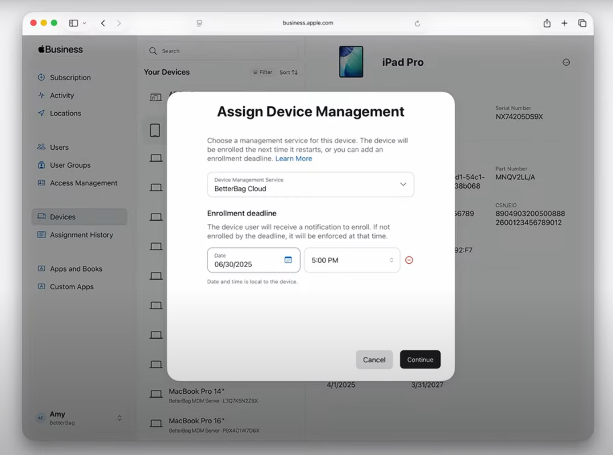Open the sidebar options chevron in Safari
613x455 pixels.
(84, 23)
